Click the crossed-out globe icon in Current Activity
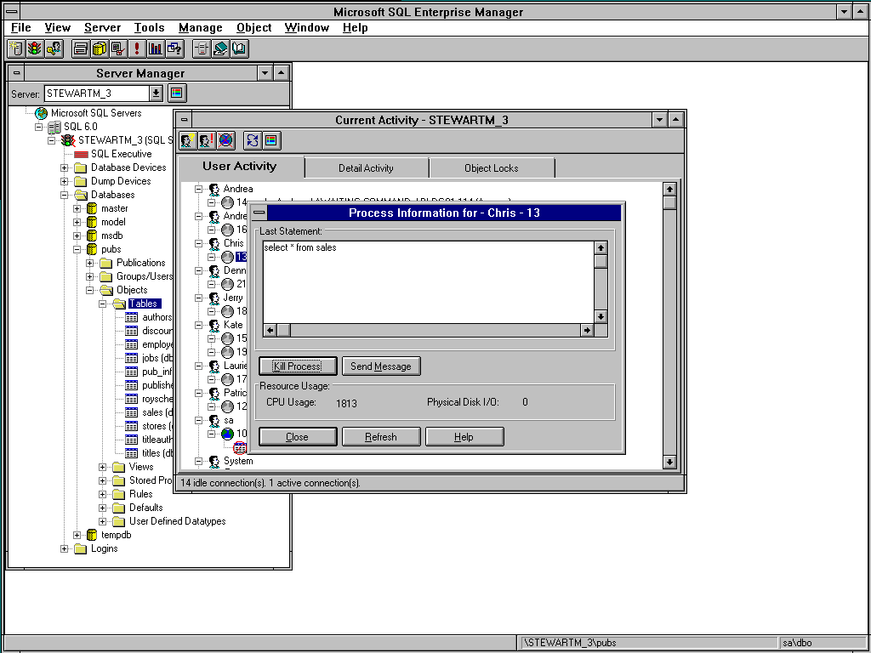The width and height of the screenshot is (871, 653). pyautogui.click(x=225, y=140)
